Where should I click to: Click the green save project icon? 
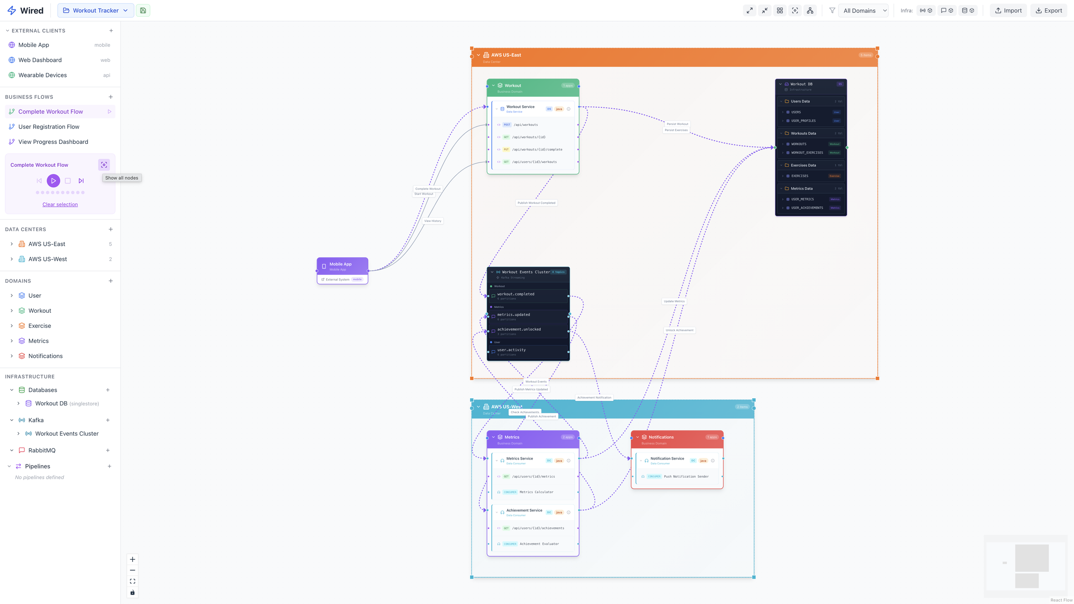click(143, 11)
